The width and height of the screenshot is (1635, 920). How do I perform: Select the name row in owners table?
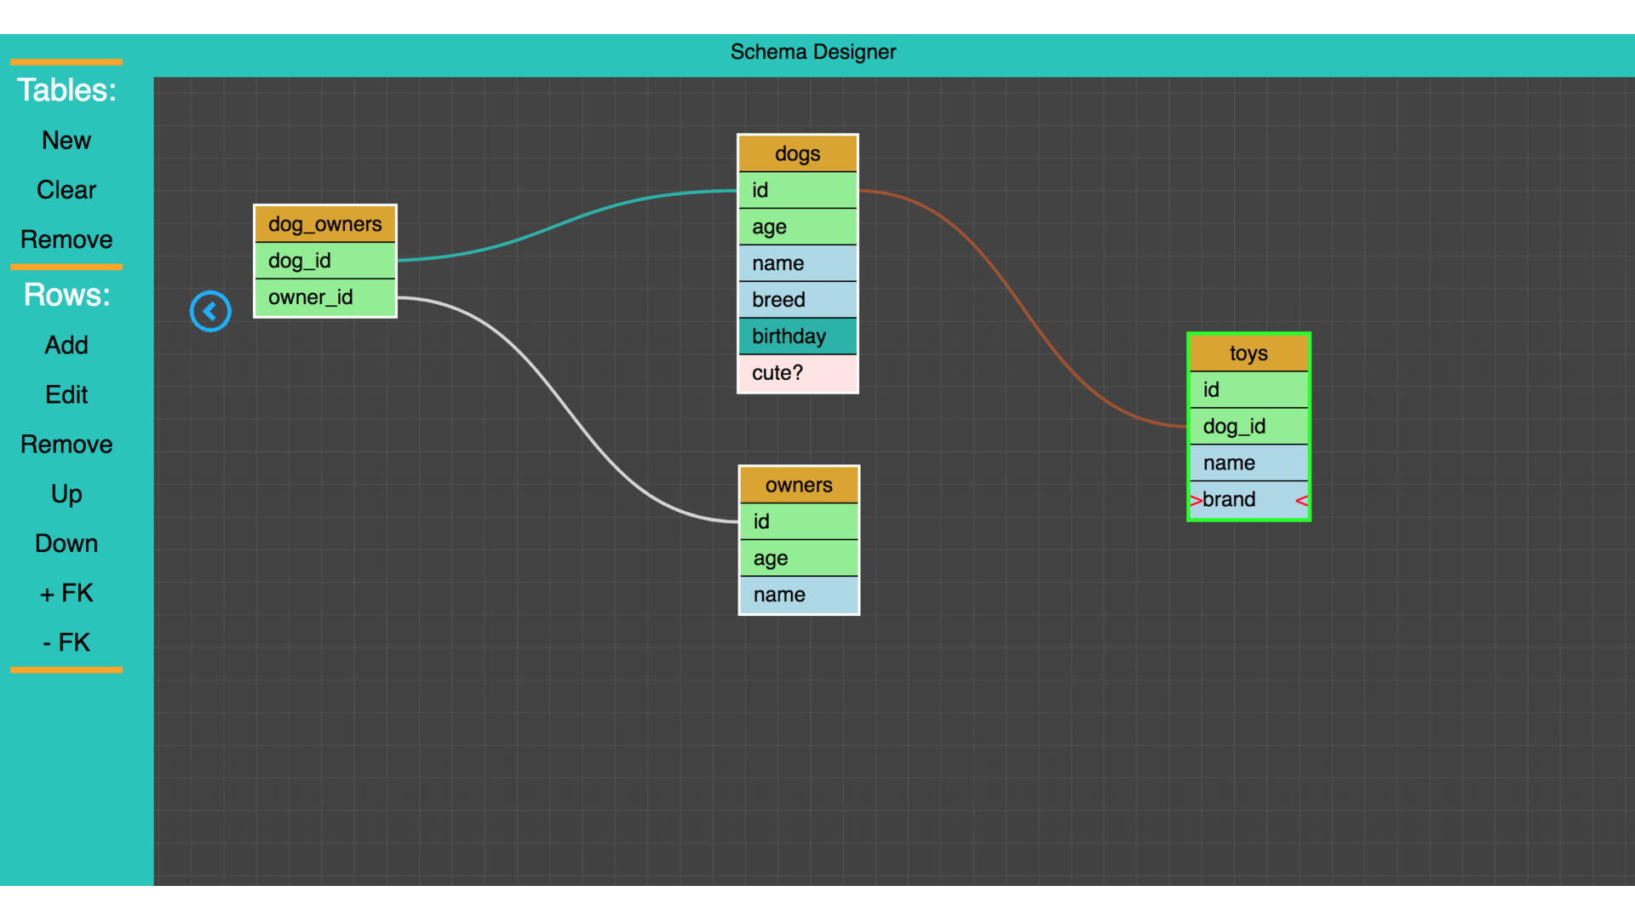[x=798, y=595]
